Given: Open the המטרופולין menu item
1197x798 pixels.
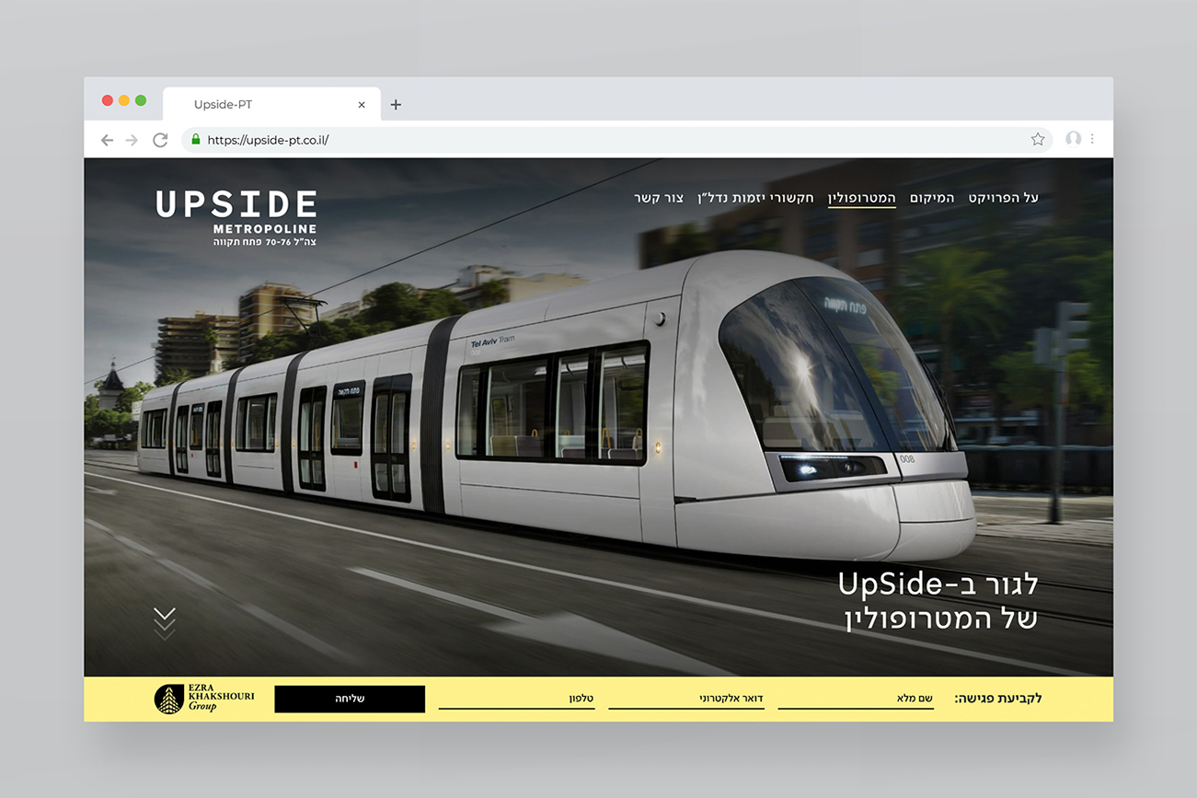Looking at the screenshot, I should (x=862, y=198).
